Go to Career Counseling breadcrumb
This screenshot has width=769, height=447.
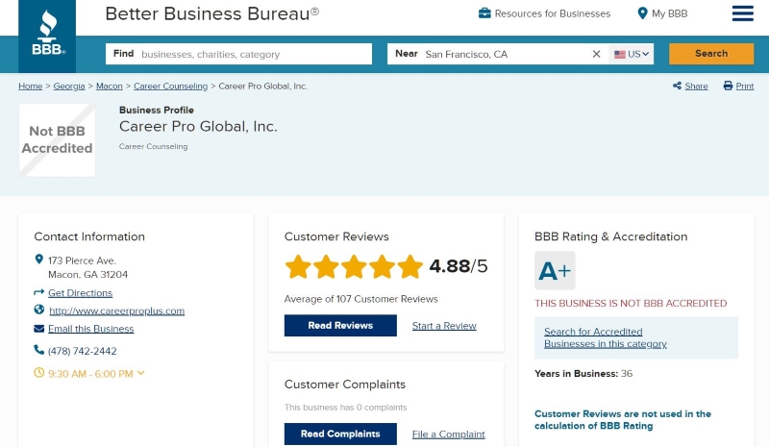(171, 86)
